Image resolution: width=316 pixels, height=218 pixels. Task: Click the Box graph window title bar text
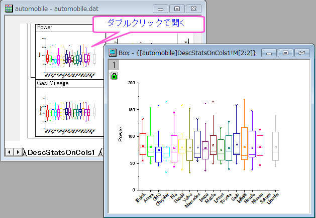[x=187, y=53]
